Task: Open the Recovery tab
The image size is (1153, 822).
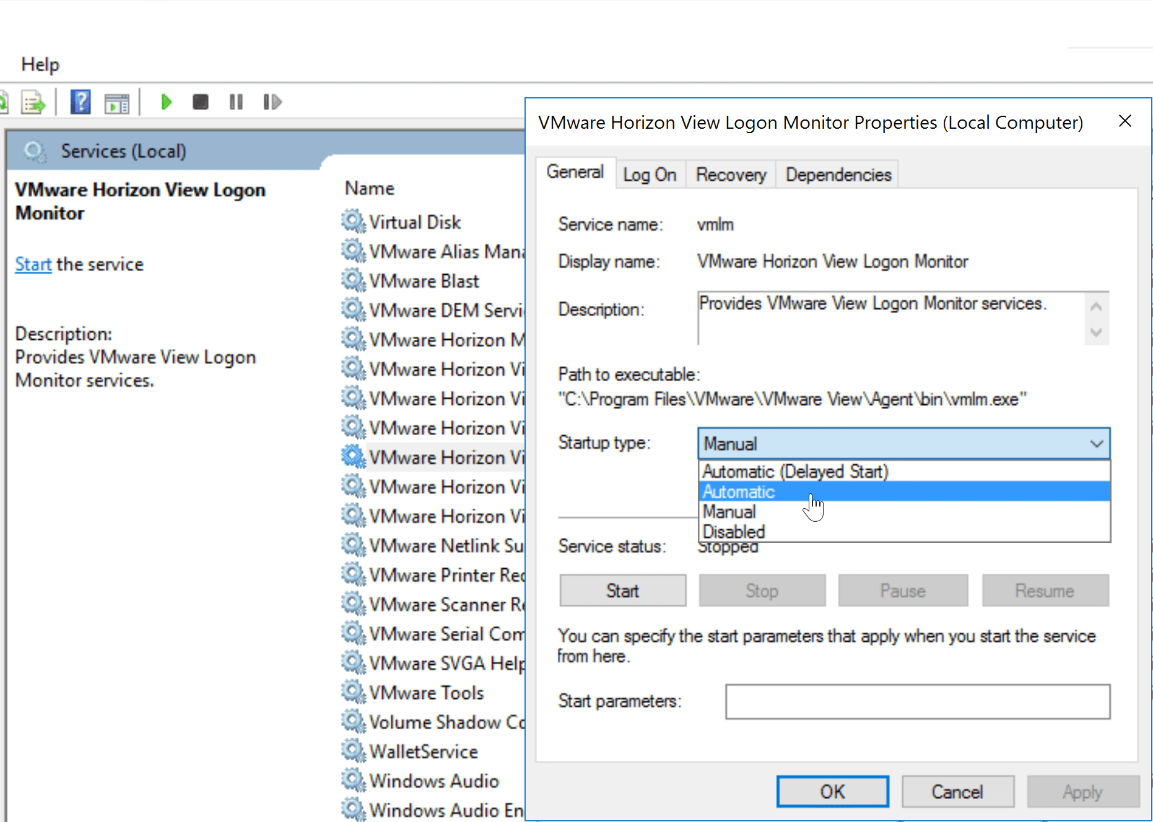Action: click(x=731, y=175)
